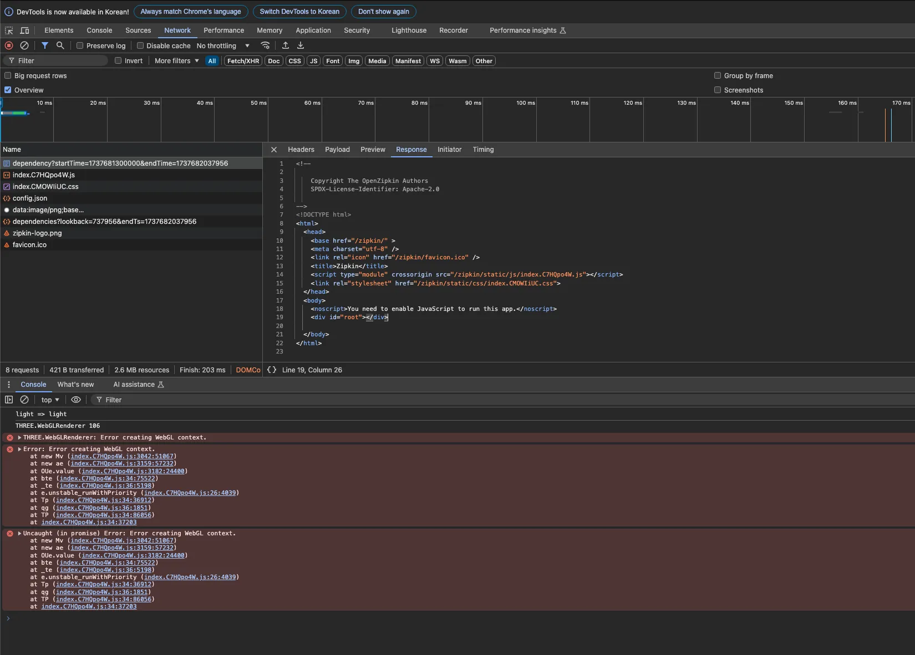
Task: Click the image icon of zipkin-logo.png
Action: coord(7,233)
